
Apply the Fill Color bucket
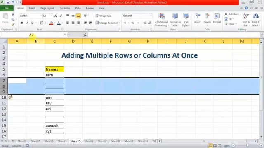51,23
